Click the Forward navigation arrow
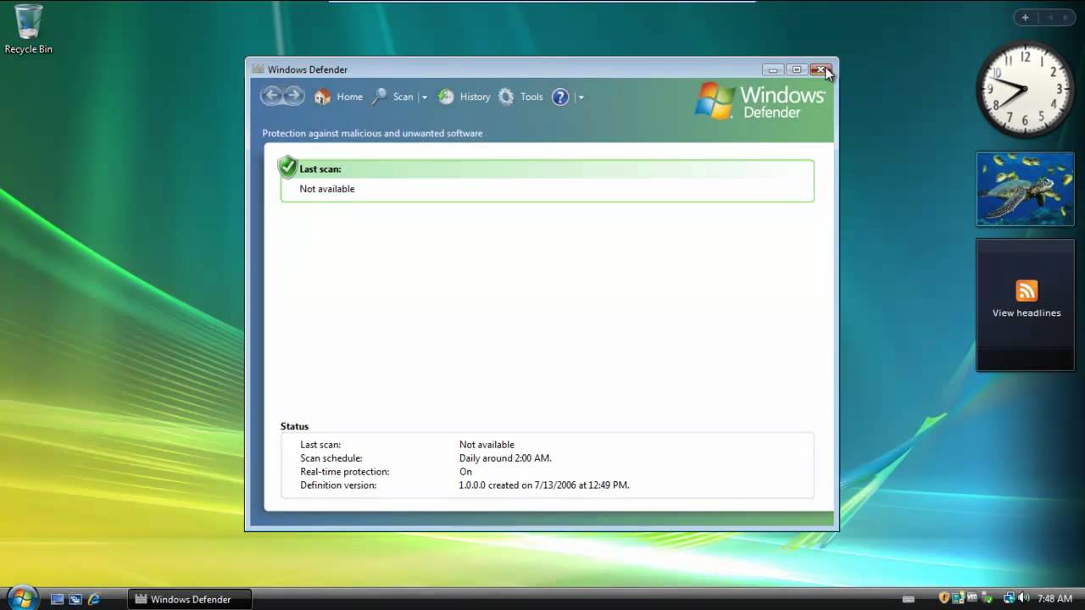Viewport: 1085px width, 610px height. tap(293, 96)
